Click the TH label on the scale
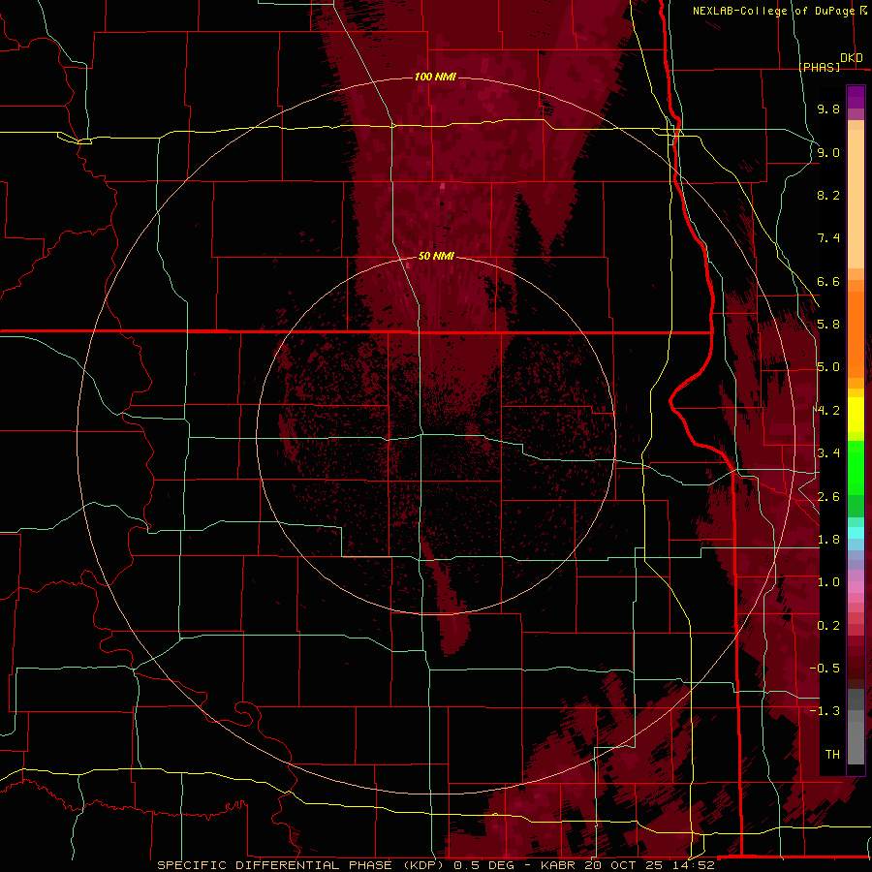This screenshot has height=872, width=872. (832, 755)
